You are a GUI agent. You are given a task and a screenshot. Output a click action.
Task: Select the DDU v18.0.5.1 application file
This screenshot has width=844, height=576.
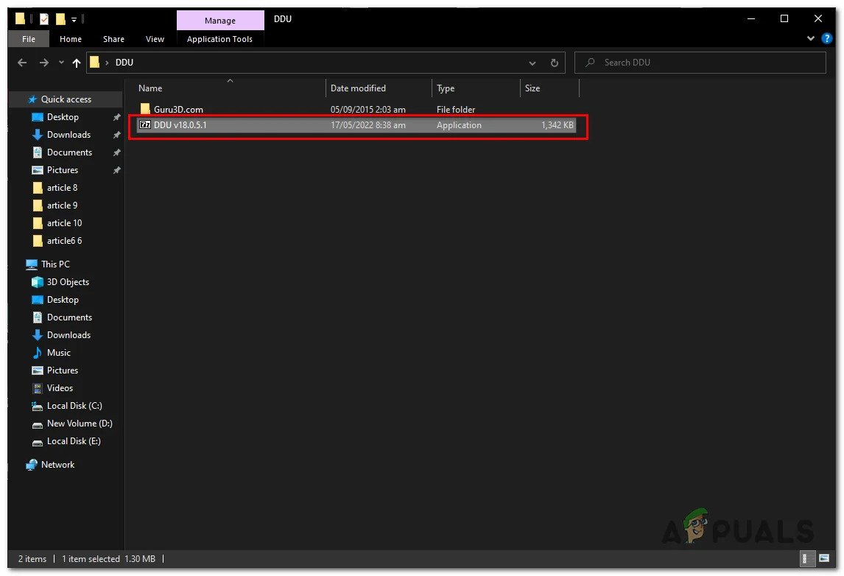pyautogui.click(x=356, y=125)
